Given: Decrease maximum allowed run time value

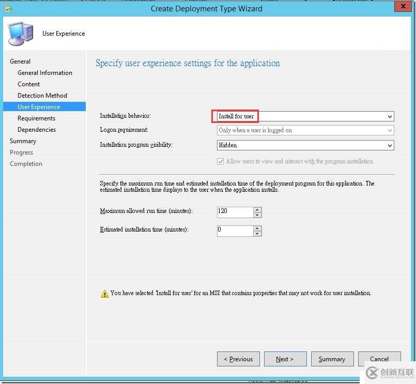Looking at the screenshot, I should pyautogui.click(x=257, y=215).
